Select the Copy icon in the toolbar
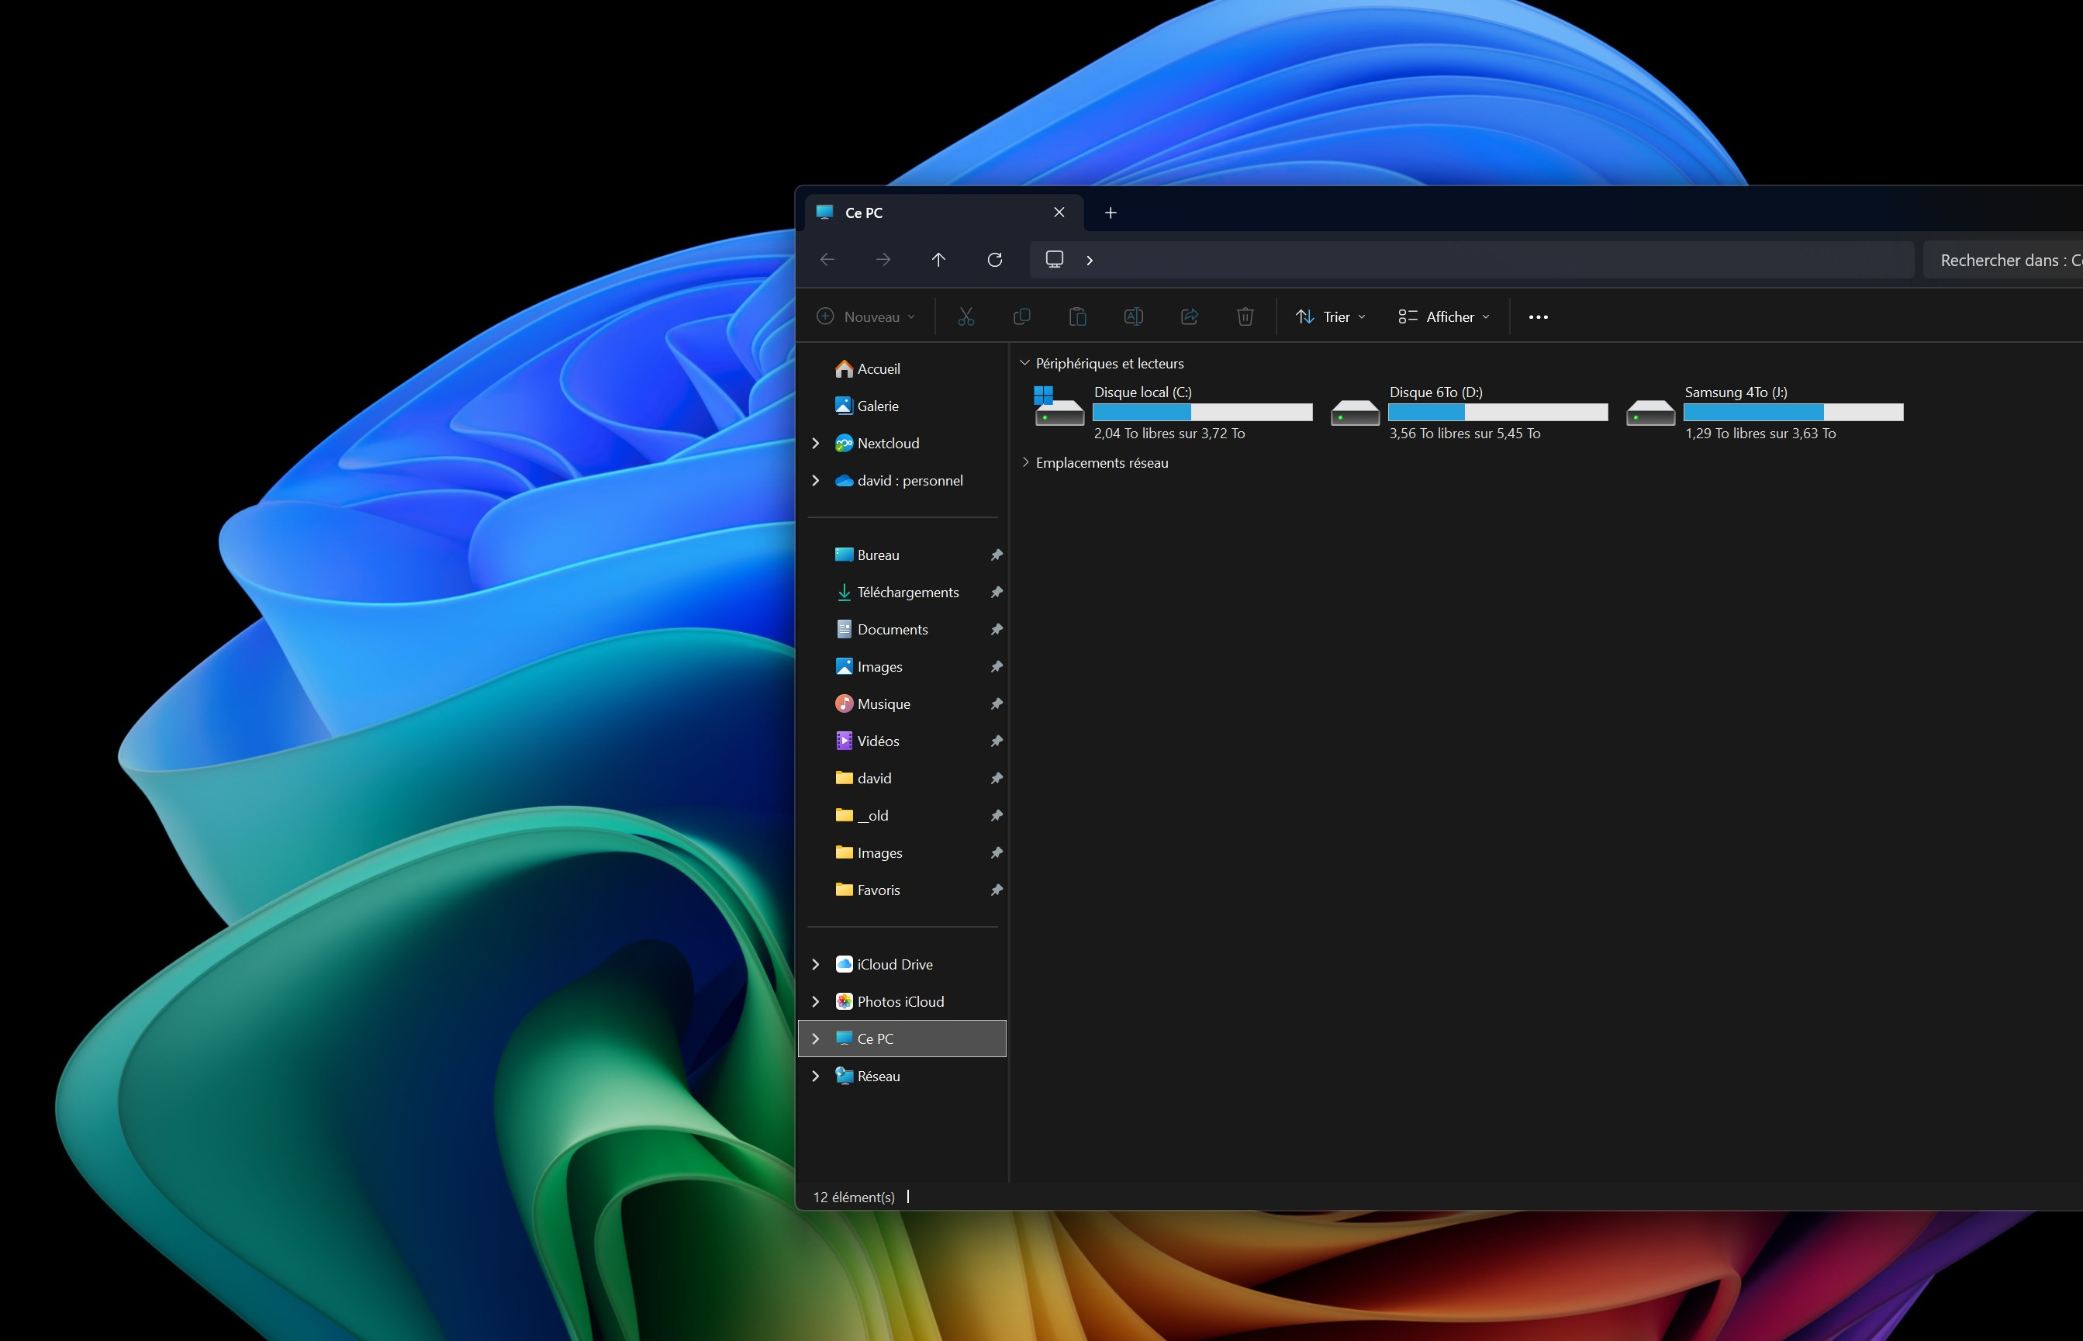The image size is (2083, 1341). [x=1021, y=316]
